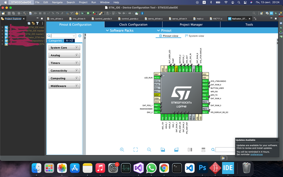Rotate the chip counter-clockwise

[176, 149]
